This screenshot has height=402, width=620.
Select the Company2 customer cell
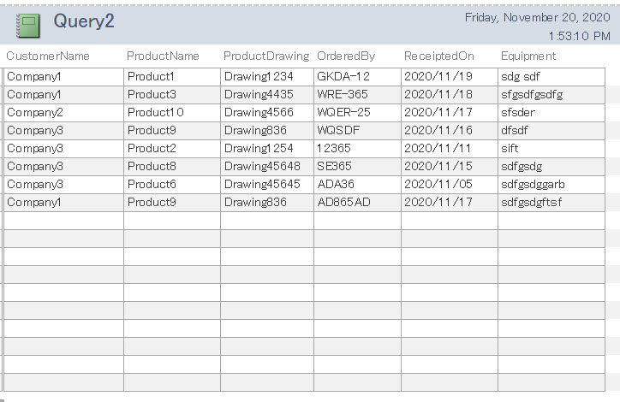tap(35, 112)
